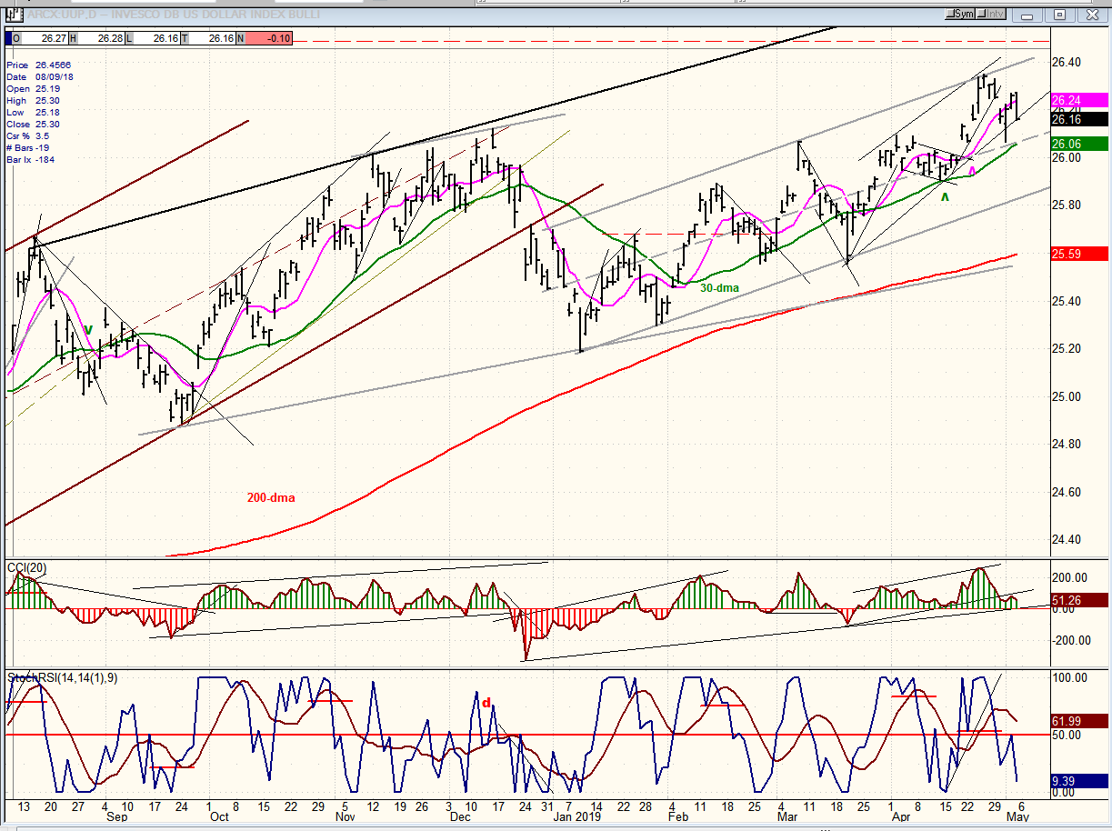Select the red net change -0.10 box
Viewport: 1112px width, 831px height.
268,38
